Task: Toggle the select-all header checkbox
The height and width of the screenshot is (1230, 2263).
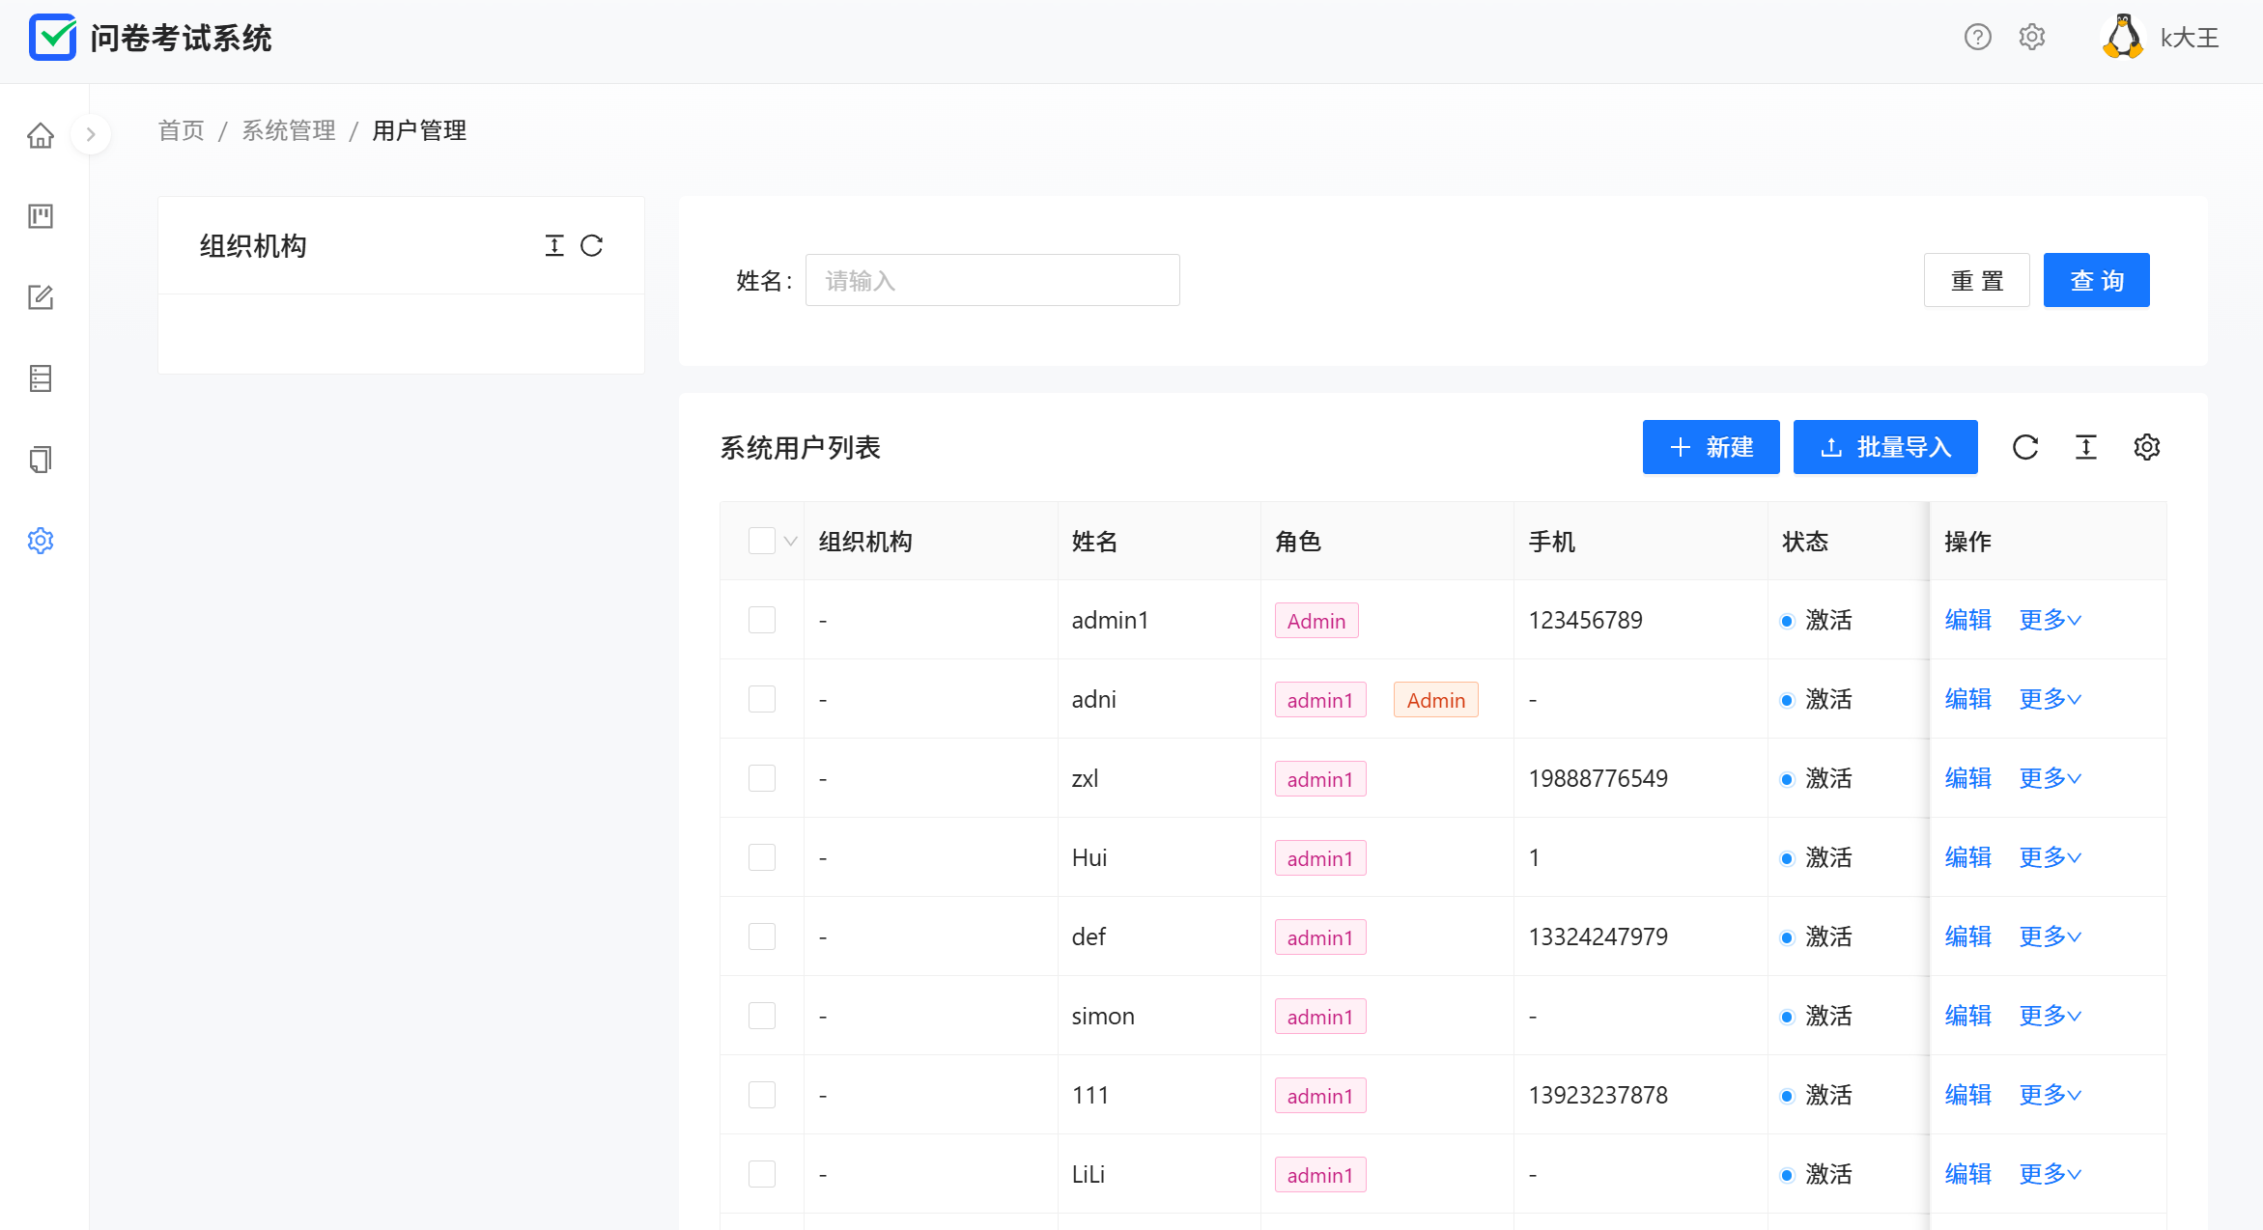Action: (x=762, y=541)
